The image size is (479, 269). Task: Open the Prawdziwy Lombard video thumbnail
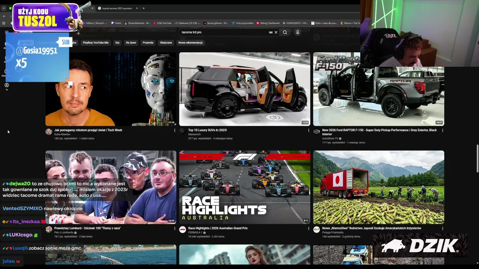pos(111,187)
